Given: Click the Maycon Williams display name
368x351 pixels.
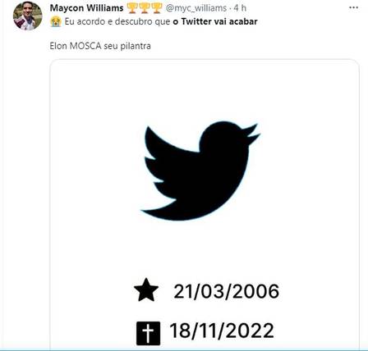Looking at the screenshot, I should (x=86, y=8).
